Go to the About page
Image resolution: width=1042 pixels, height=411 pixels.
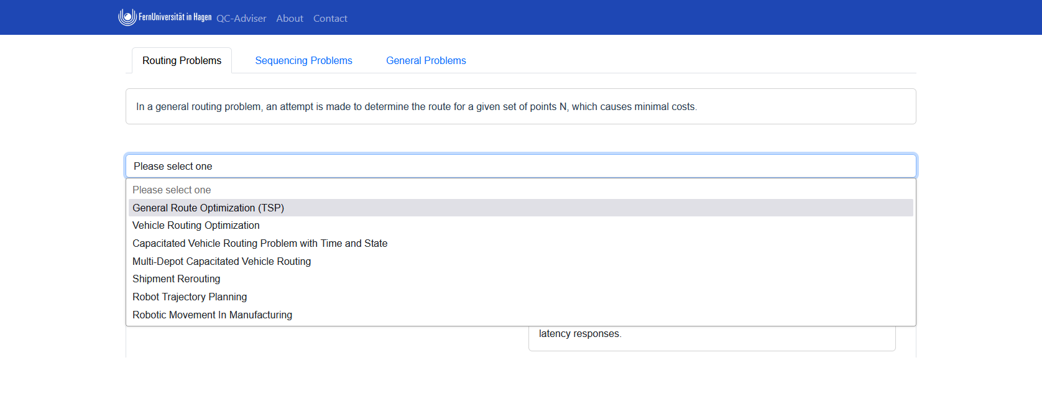[290, 19]
